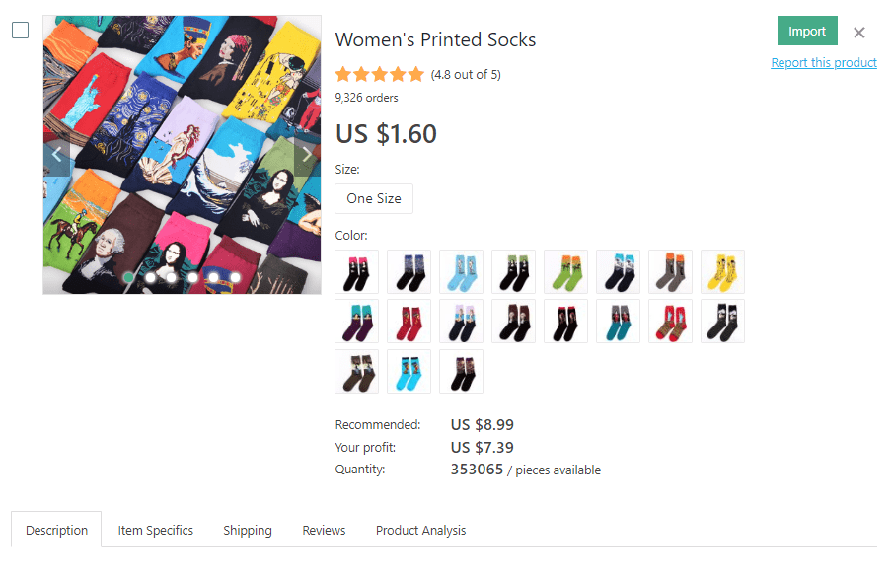Select the purple socks with teal top
Viewport: 893px width, 579px height.
tap(357, 322)
